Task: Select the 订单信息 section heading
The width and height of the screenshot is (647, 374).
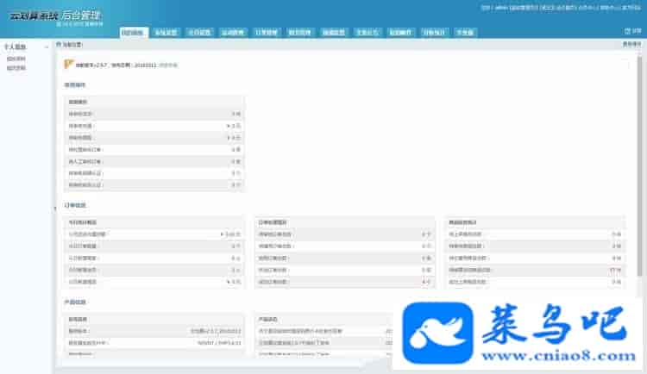Action: pyautogui.click(x=75, y=205)
